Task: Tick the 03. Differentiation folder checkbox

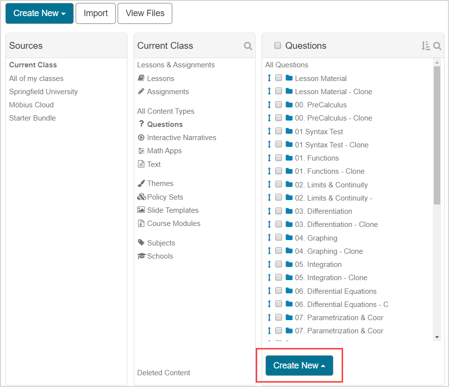Action: pyautogui.click(x=279, y=211)
